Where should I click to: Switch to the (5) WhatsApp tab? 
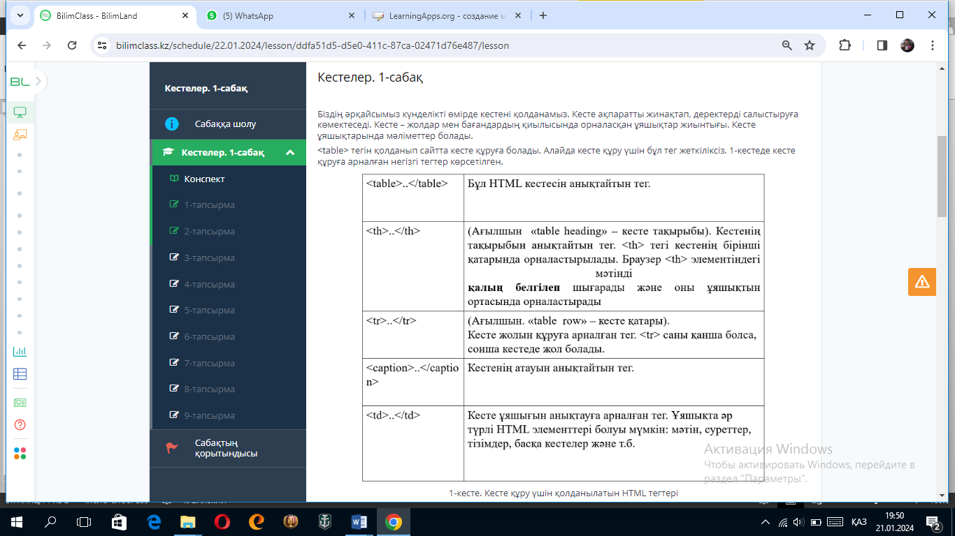point(281,15)
